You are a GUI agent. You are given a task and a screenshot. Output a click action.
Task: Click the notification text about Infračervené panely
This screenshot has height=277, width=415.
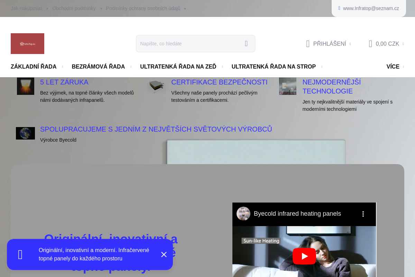point(94,254)
